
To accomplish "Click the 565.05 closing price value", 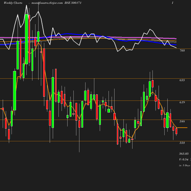I will pyautogui.click(x=184, y=154).
